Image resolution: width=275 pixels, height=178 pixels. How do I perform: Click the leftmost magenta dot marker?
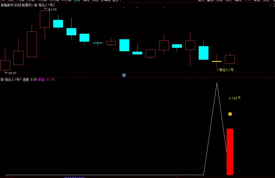point(111,8)
